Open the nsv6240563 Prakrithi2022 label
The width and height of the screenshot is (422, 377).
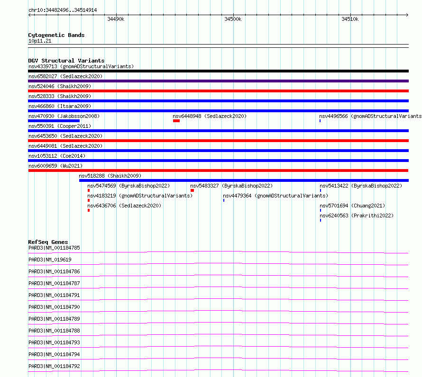tap(357, 215)
